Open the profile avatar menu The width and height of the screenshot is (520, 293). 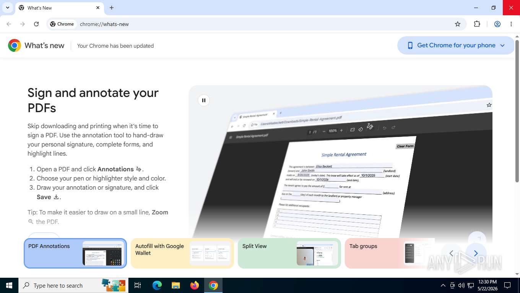tap(497, 24)
